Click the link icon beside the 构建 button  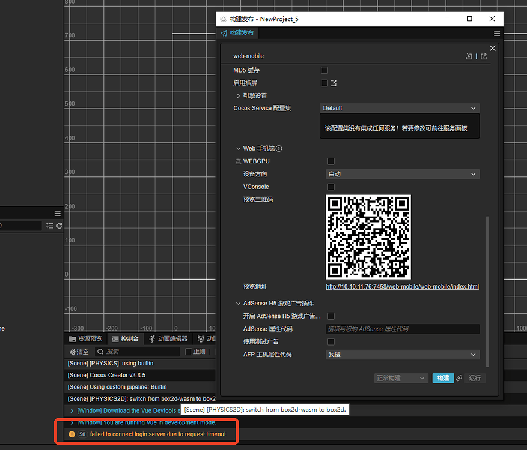458,378
